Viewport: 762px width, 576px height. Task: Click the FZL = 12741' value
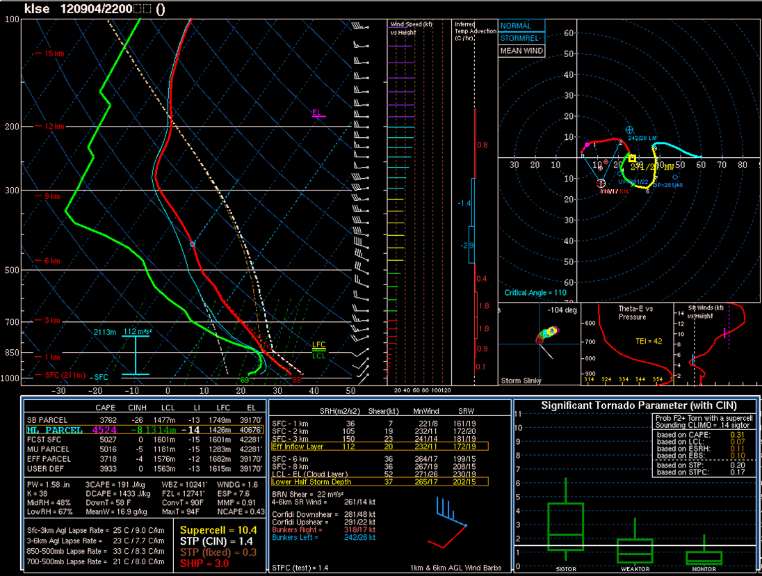coord(184,493)
